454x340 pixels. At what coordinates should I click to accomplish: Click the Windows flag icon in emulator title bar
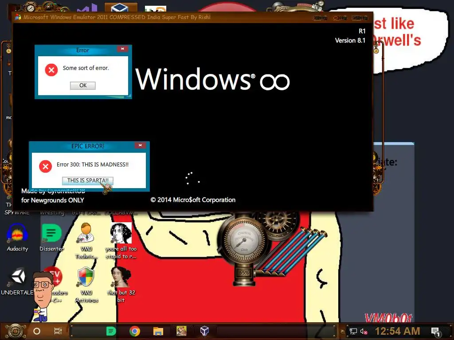tap(18, 17)
